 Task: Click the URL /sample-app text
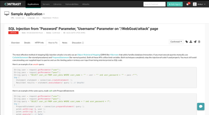click(18, 18)
